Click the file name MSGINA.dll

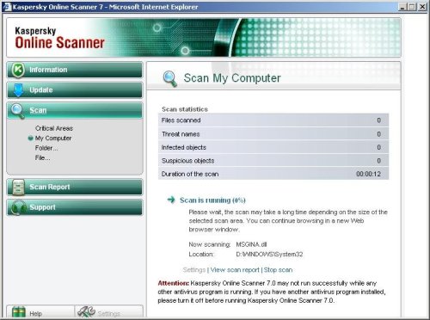(x=251, y=244)
